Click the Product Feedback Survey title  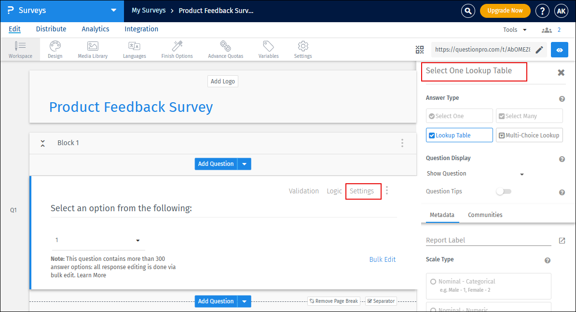(131, 107)
